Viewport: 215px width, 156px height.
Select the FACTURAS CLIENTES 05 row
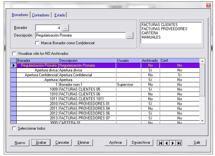pyautogui.click(x=108, y=90)
